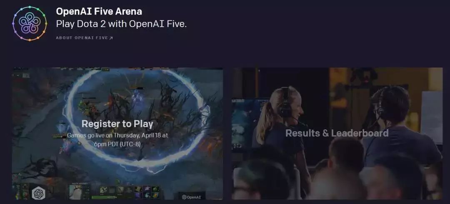Image resolution: width=450 pixels, height=204 pixels.
Task: Click the circular OpenAI Five logo
Action: coord(30,23)
